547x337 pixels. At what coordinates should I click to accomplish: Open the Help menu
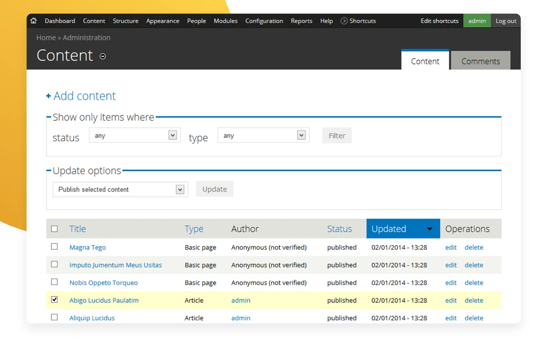pyautogui.click(x=326, y=21)
